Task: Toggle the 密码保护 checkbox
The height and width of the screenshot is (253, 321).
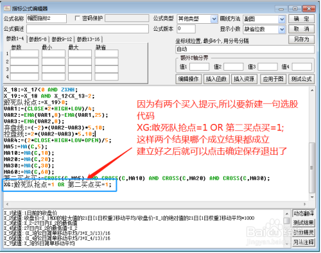Action: 78,19
